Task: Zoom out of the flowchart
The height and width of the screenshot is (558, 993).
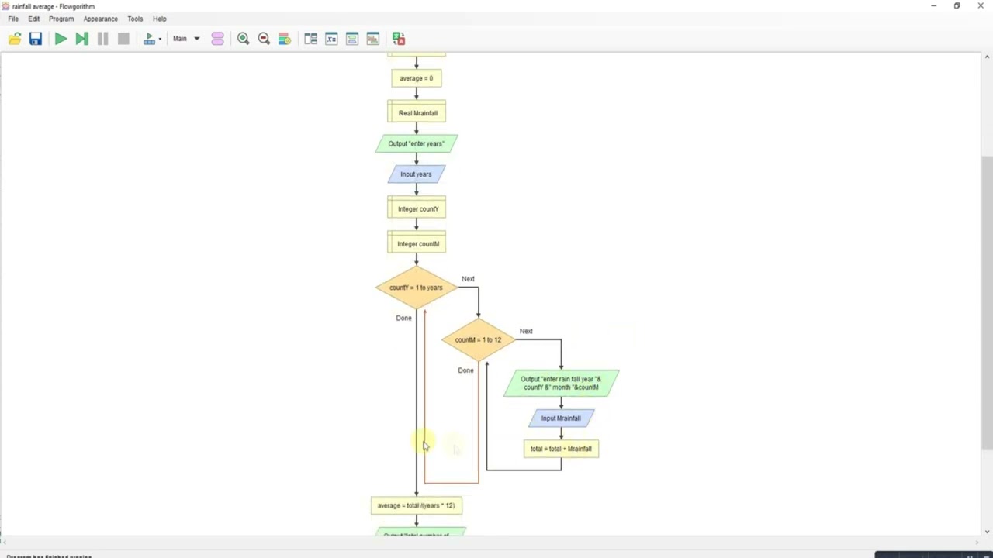Action: [x=264, y=39]
